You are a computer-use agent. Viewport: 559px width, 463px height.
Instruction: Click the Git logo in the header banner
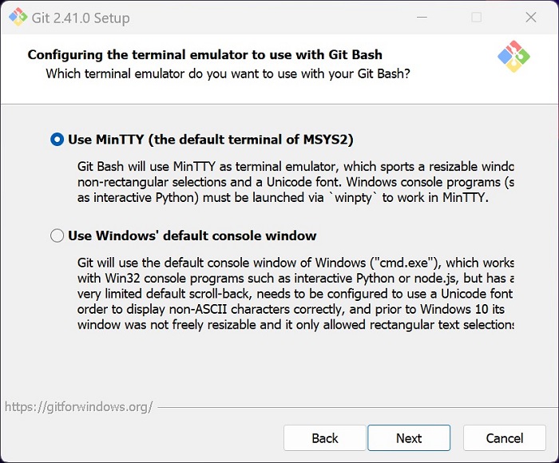click(x=513, y=57)
